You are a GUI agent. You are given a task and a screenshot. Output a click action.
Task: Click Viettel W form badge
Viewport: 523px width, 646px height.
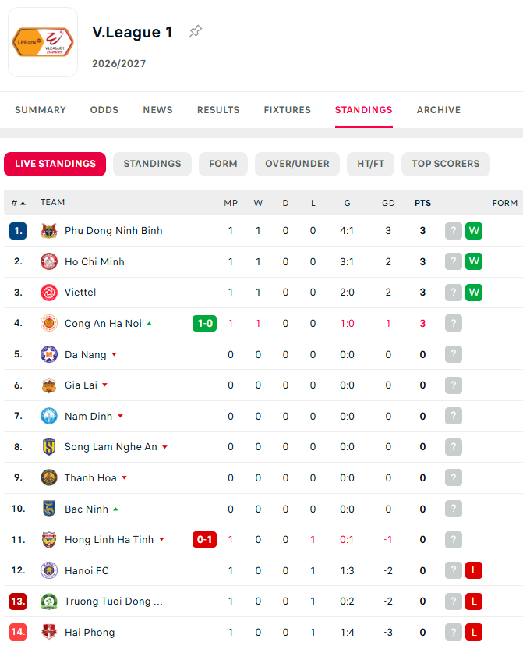(474, 293)
